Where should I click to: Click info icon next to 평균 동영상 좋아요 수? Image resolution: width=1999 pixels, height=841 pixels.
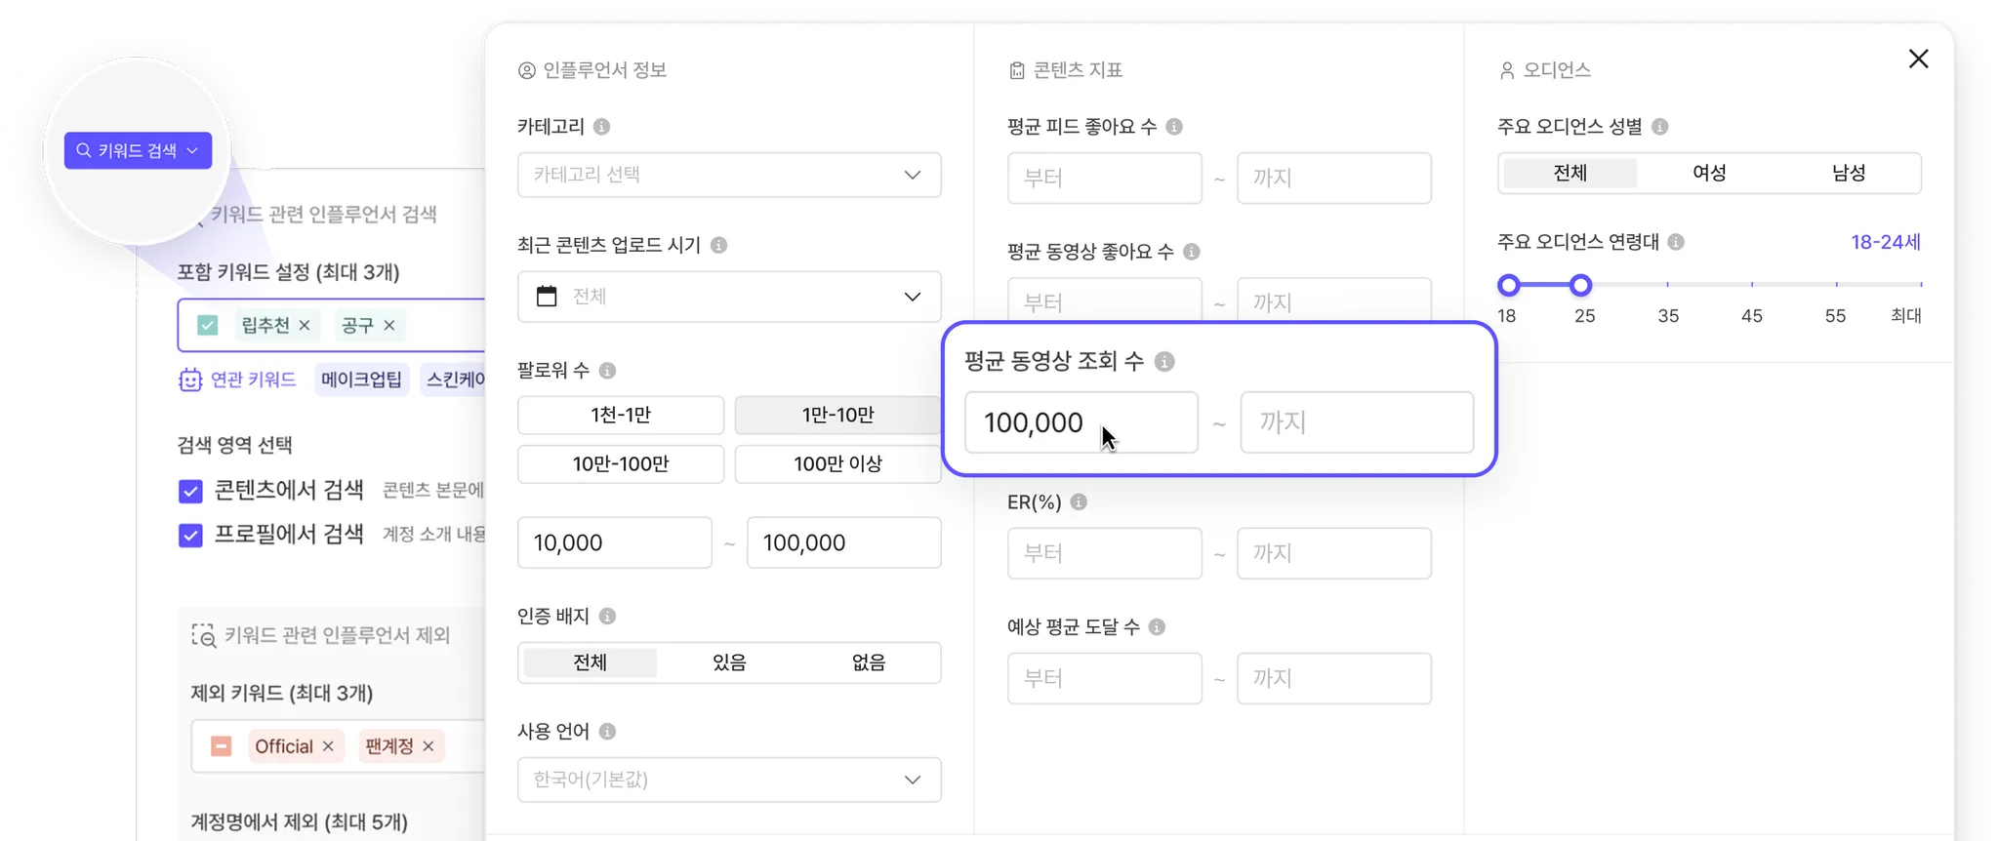pos(1192,252)
